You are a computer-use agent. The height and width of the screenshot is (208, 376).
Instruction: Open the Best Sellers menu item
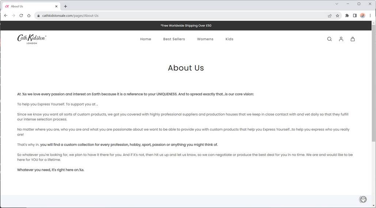point(174,39)
